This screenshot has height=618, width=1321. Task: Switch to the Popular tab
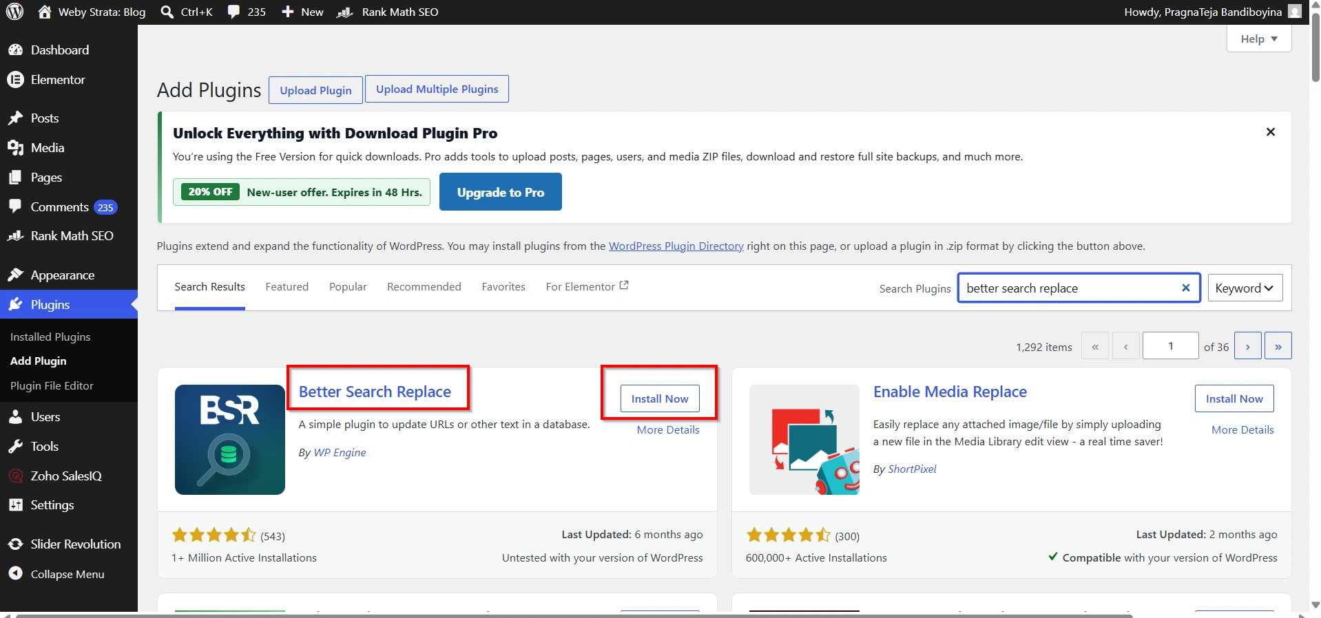coord(348,287)
